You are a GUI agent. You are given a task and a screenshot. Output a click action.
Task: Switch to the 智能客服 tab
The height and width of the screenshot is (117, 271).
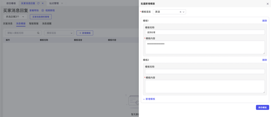(x=34, y=24)
